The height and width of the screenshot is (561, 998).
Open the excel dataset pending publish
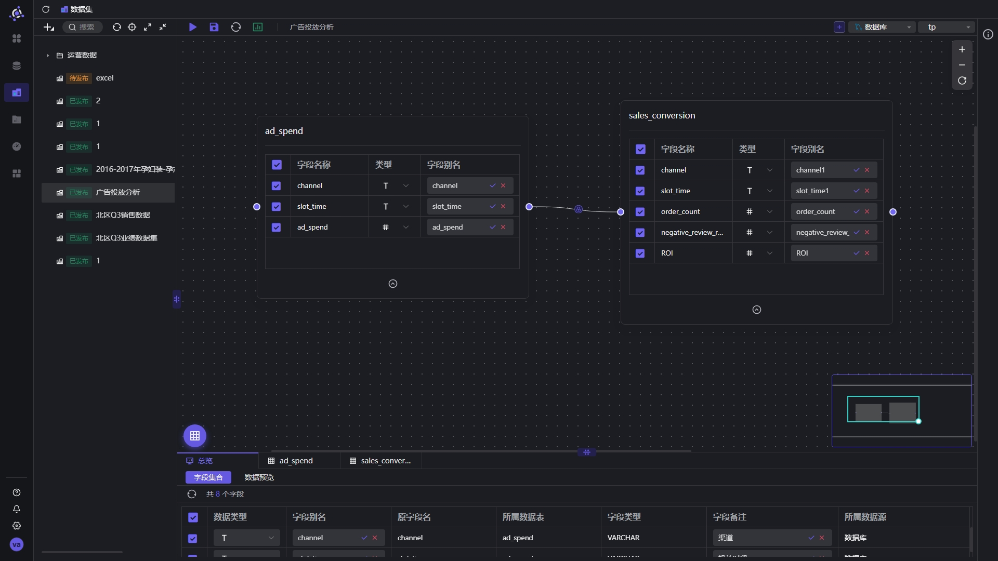click(108, 78)
